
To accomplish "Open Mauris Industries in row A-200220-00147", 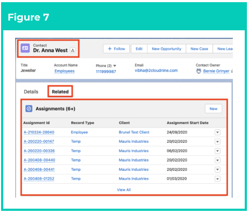I will pyautogui.click(x=134, y=142).
